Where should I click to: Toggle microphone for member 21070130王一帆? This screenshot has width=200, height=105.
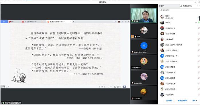coord(199,56)
